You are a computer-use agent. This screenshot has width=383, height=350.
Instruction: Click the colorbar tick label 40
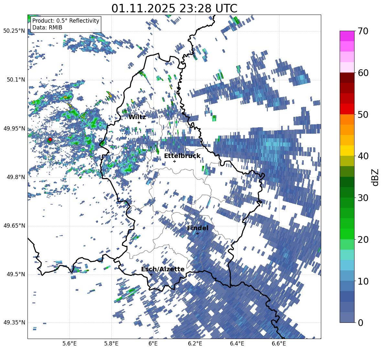pos(363,156)
